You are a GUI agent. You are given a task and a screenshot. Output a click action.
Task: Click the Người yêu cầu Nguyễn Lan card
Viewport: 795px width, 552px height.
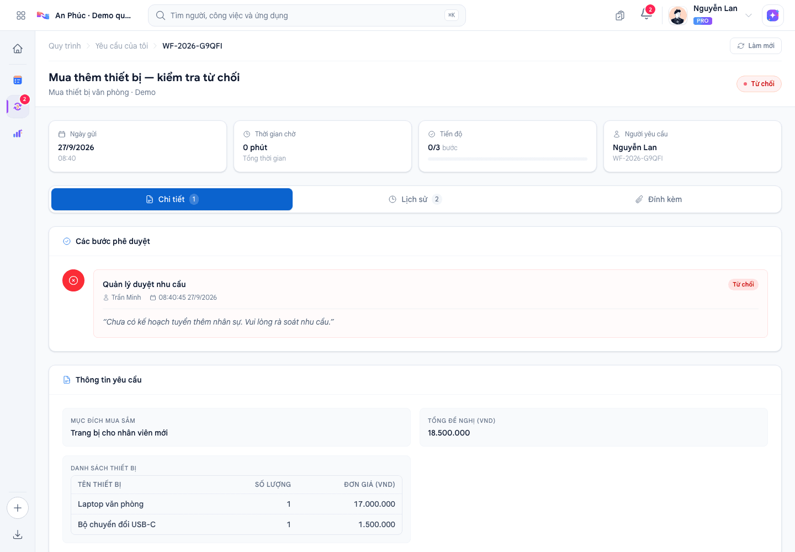[693, 146]
